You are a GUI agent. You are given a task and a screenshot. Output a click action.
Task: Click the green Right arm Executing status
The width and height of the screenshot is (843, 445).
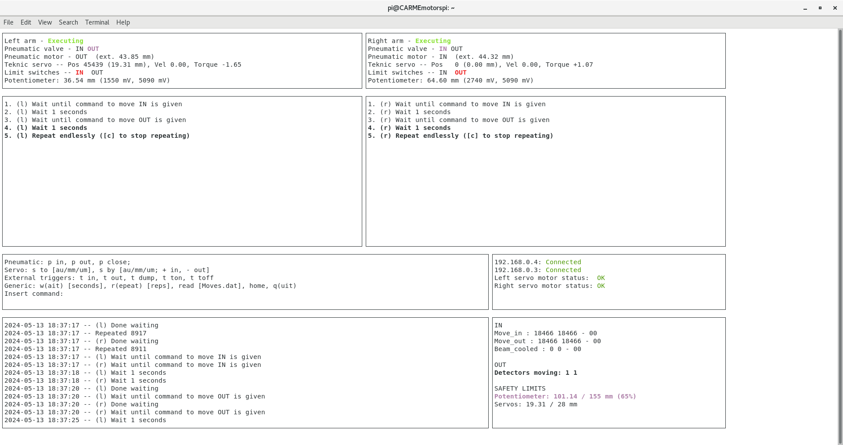(x=433, y=41)
